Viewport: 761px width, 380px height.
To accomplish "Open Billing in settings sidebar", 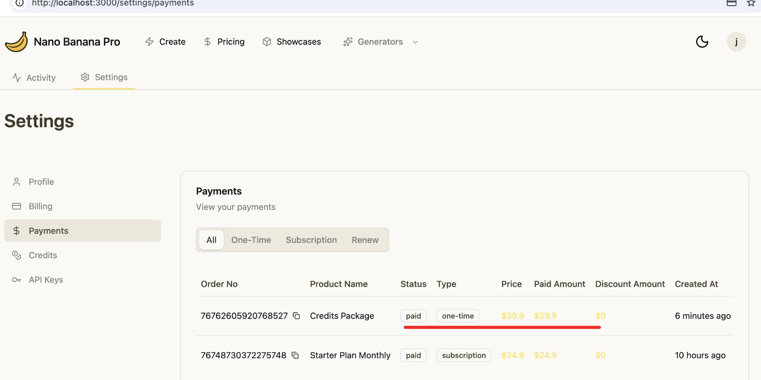I will [x=40, y=206].
